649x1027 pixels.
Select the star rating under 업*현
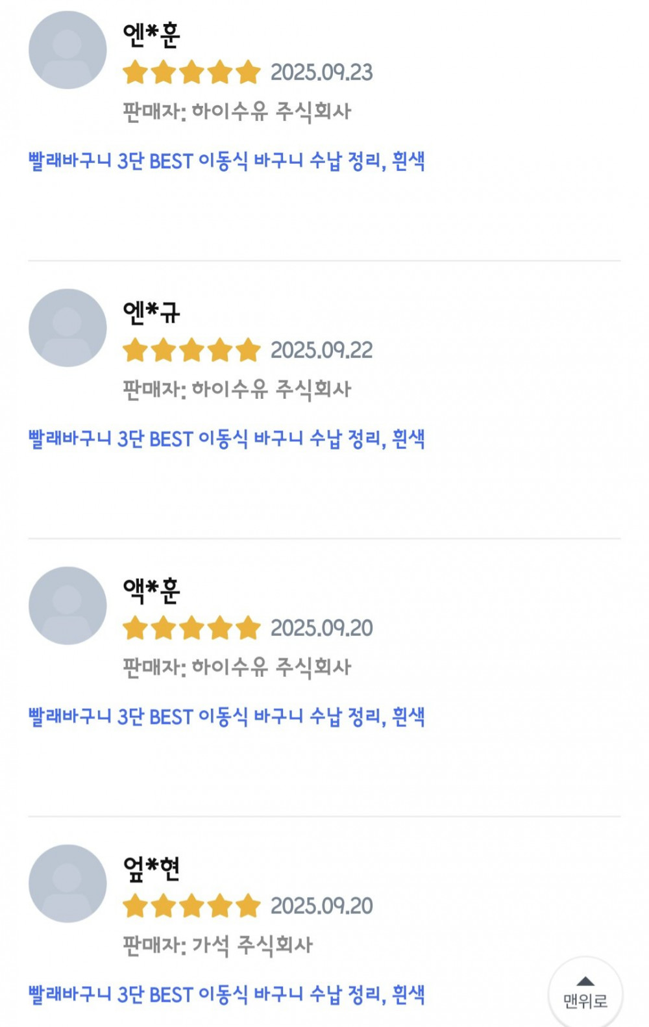pos(191,906)
